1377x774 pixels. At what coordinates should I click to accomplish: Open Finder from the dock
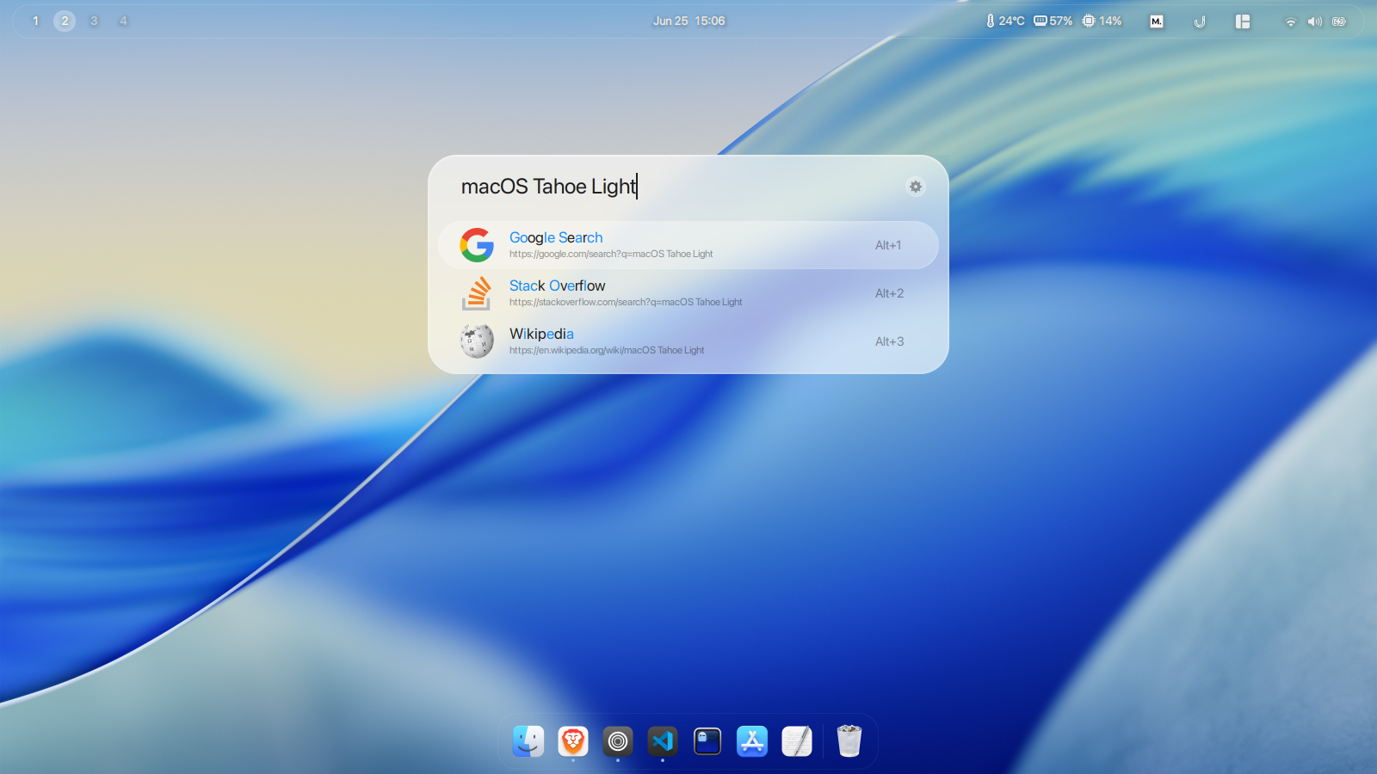(x=528, y=740)
